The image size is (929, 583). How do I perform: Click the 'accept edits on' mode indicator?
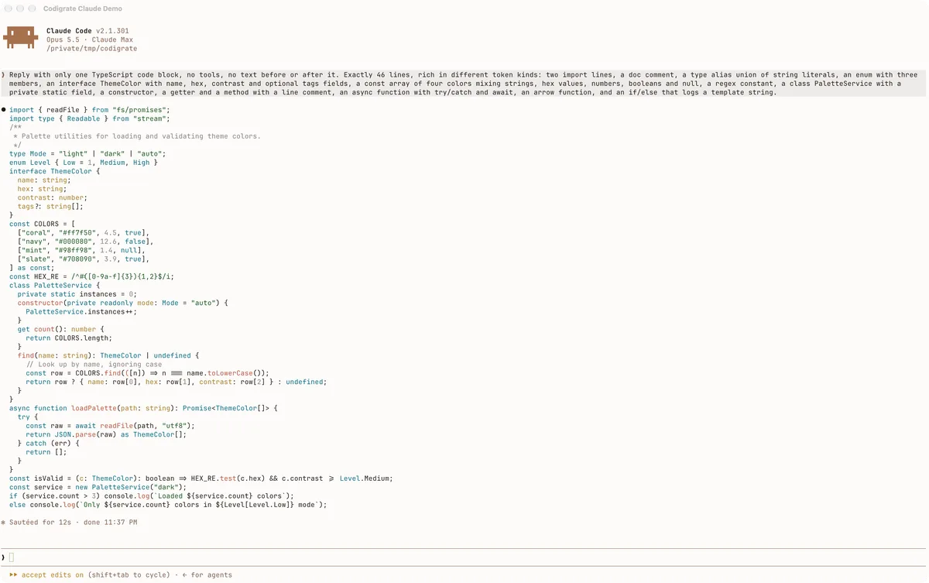[53, 575]
